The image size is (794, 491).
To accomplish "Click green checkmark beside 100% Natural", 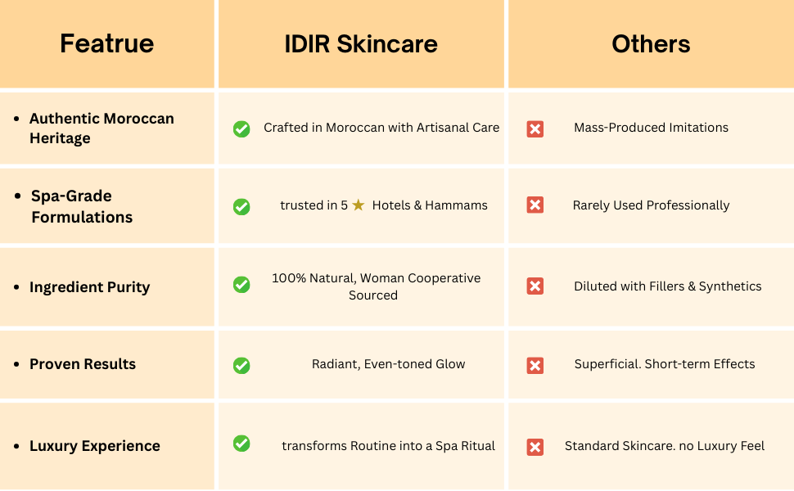I will point(241,284).
